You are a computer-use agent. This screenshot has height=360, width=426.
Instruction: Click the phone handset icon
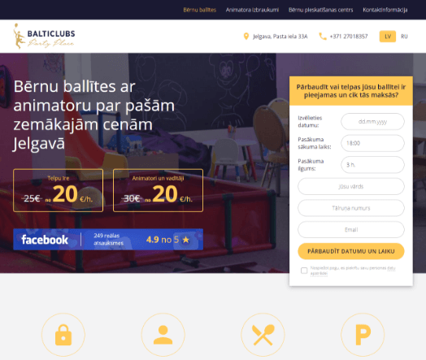click(323, 36)
